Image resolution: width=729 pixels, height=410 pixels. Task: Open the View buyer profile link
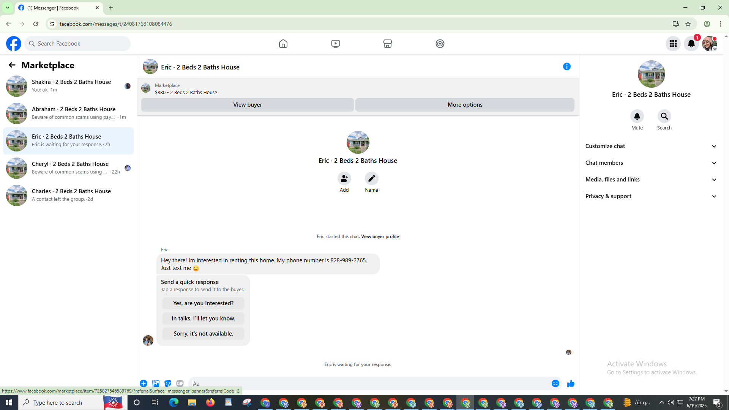tap(380, 237)
